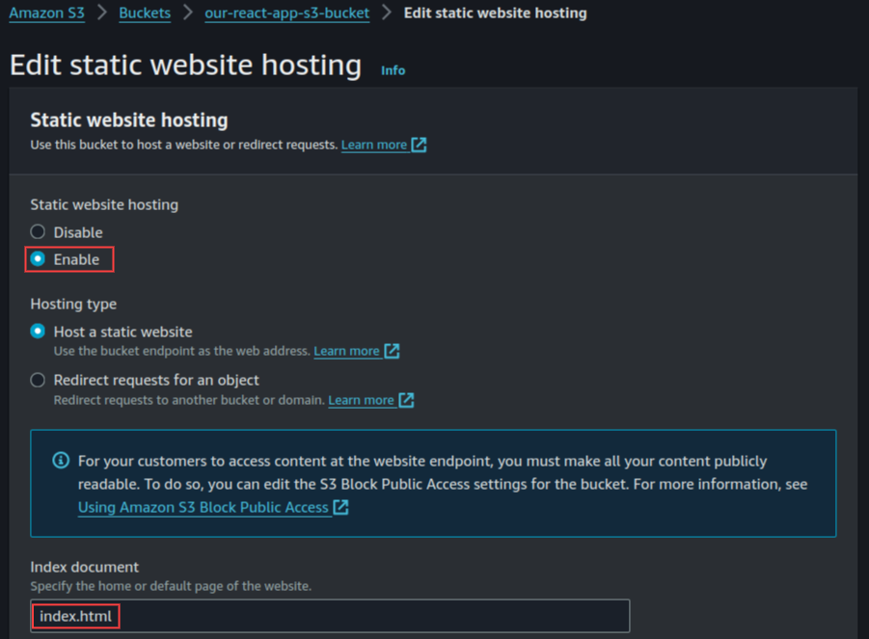Go to Amazon S3 breadcrumb
The height and width of the screenshot is (639, 869).
coord(46,13)
